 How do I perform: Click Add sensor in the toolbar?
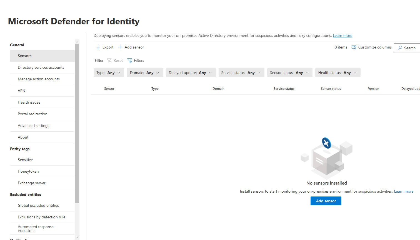(134, 47)
